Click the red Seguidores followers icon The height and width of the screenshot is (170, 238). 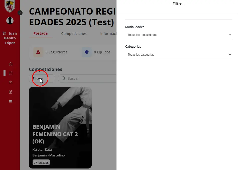point(38,52)
